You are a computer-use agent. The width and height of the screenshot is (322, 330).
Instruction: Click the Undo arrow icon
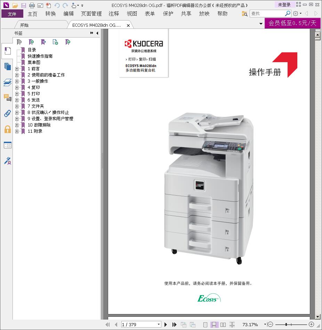[x=57, y=5]
